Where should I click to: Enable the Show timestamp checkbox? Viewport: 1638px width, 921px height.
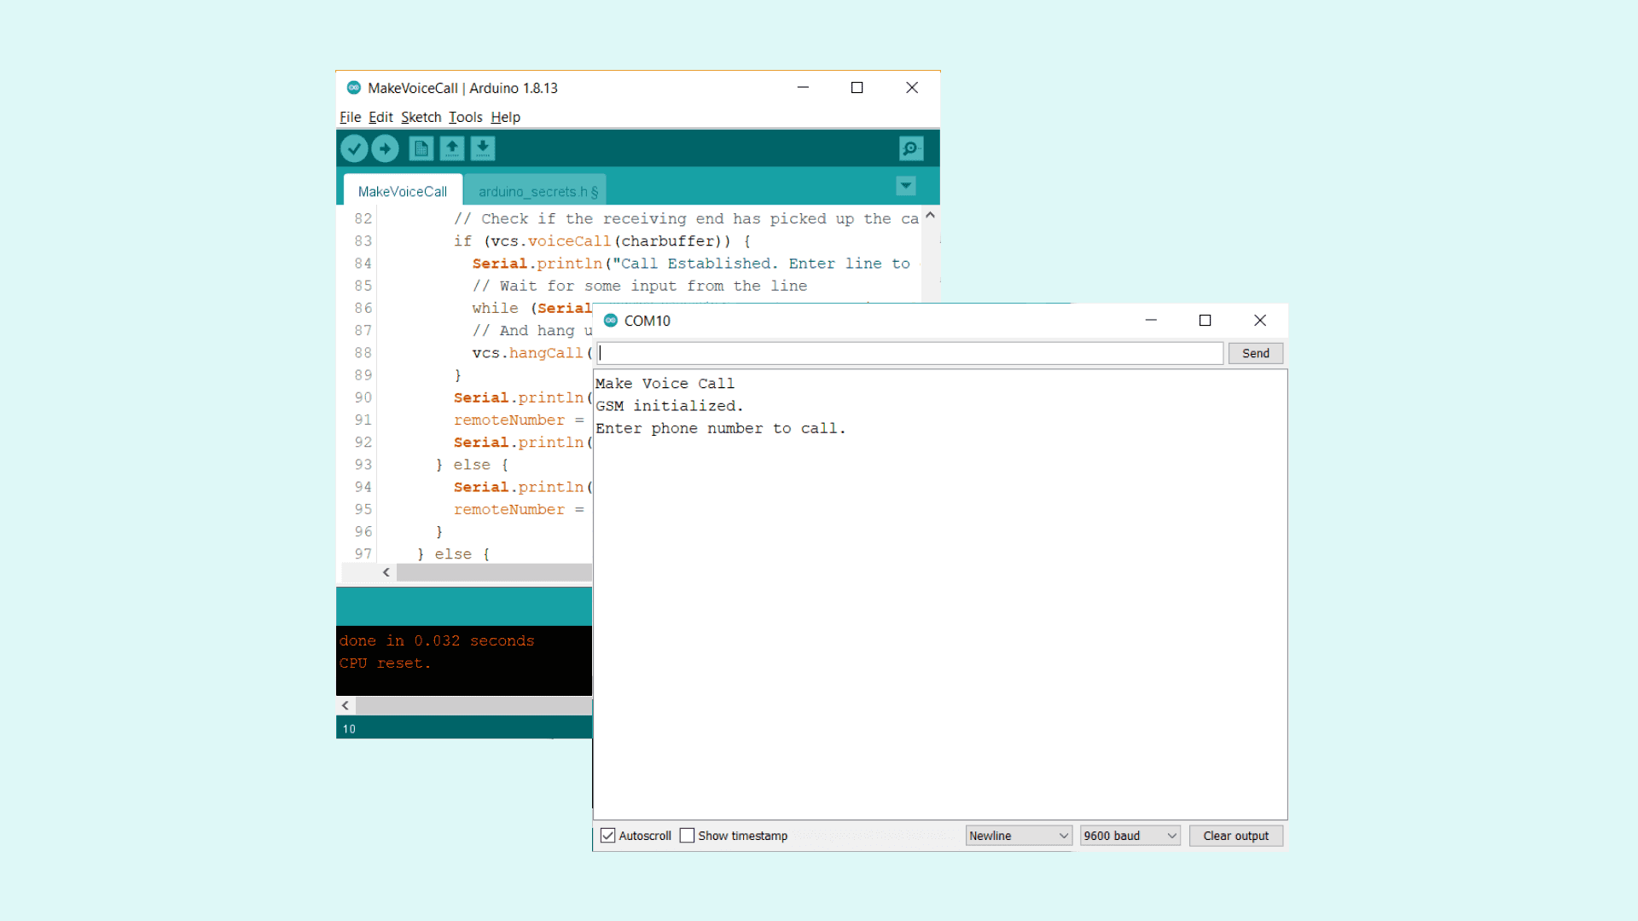point(687,836)
